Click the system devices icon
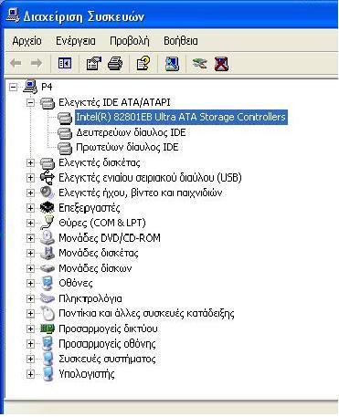 48,359
